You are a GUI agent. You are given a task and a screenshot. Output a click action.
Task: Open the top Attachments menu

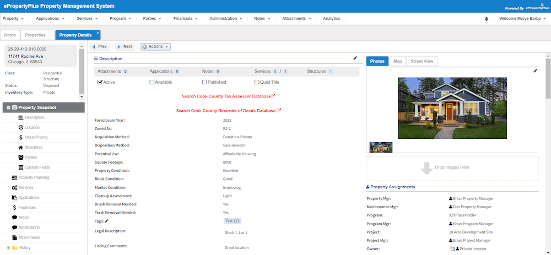[x=296, y=19]
